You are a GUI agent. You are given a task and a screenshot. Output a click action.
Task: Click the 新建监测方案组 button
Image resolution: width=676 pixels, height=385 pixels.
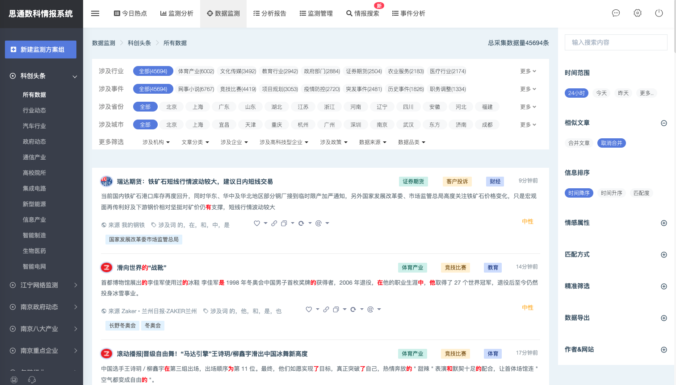(40, 50)
